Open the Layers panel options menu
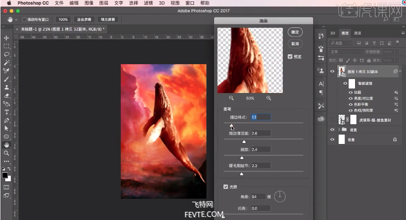The height and width of the screenshot is (220, 406). 403,33
